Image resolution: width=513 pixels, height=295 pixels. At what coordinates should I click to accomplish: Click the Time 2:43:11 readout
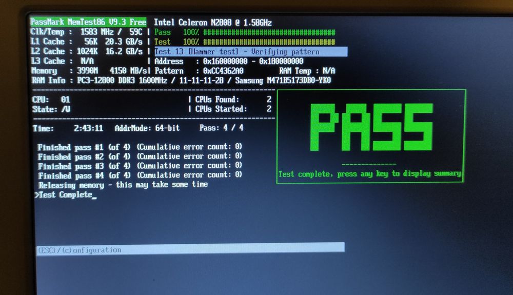[68, 128]
